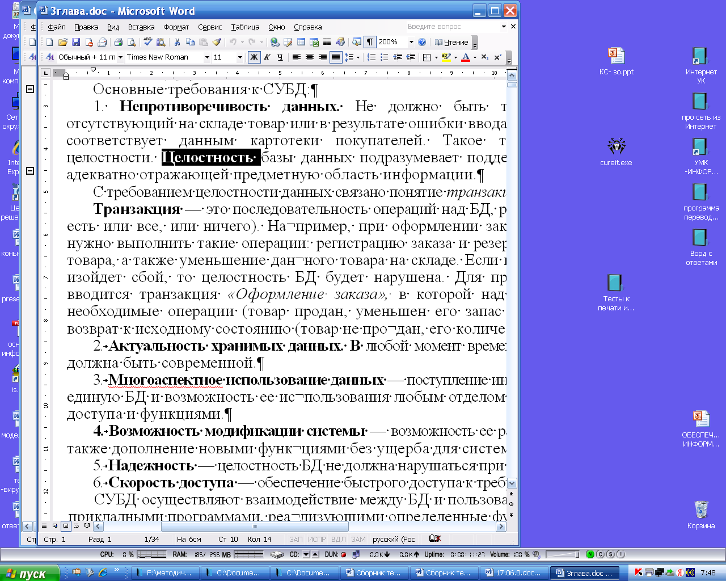This screenshot has width=726, height=581.
Task: Justify the paragraph text
Action: tap(336, 57)
